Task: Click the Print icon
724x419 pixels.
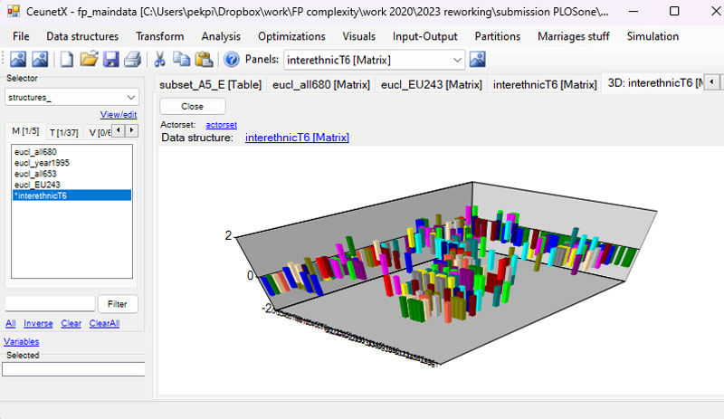Action: click(x=132, y=60)
